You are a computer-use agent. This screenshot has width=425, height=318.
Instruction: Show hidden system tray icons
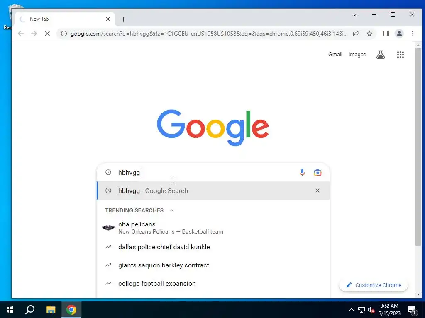pos(351,310)
